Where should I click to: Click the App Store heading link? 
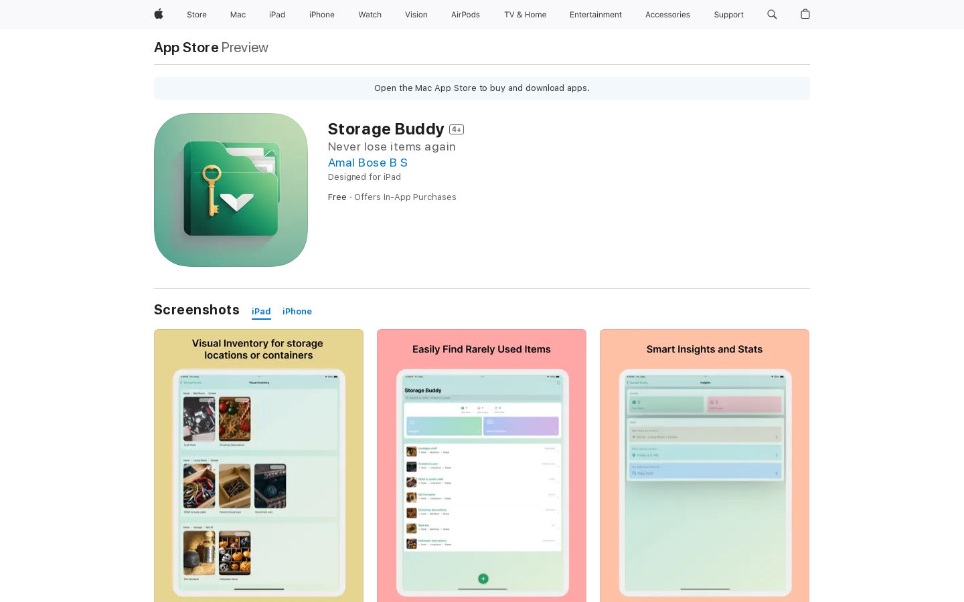click(186, 47)
